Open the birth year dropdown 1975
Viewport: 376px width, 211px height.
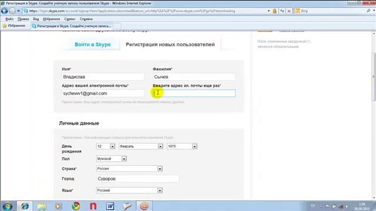click(182, 146)
